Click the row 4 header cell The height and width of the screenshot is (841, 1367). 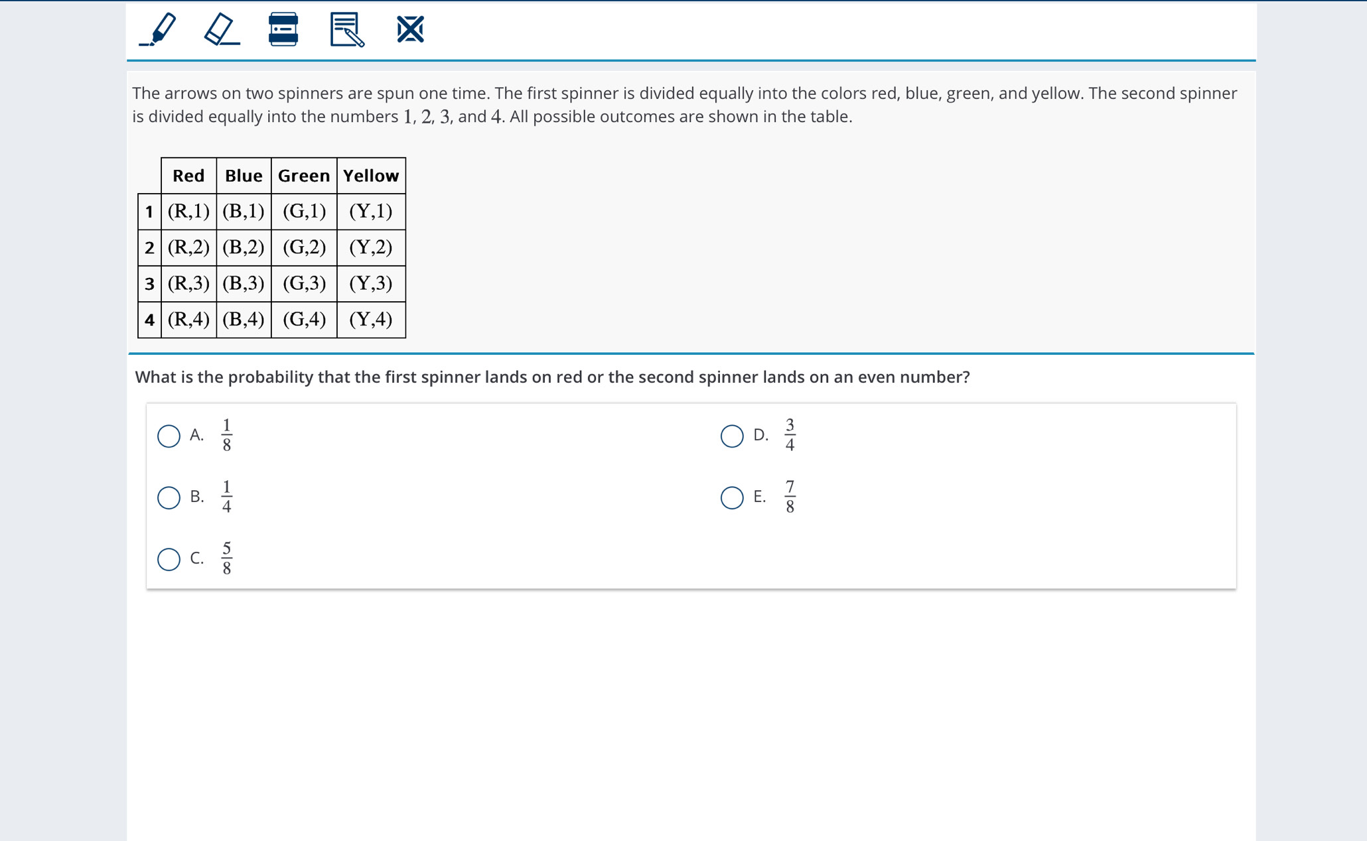coord(149,320)
